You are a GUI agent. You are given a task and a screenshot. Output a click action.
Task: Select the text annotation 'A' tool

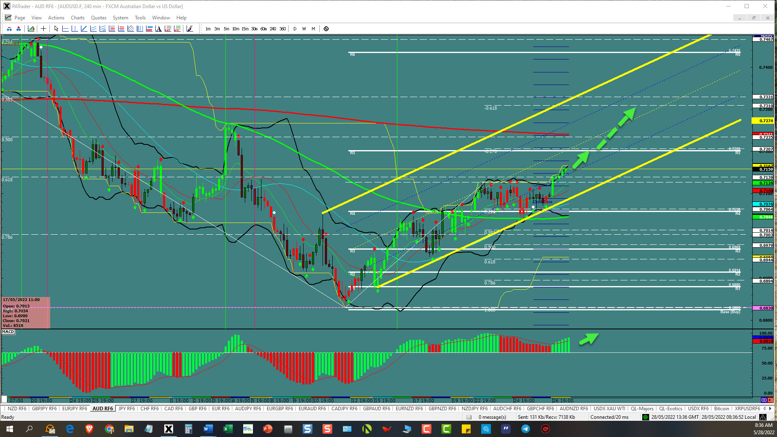[x=159, y=29]
